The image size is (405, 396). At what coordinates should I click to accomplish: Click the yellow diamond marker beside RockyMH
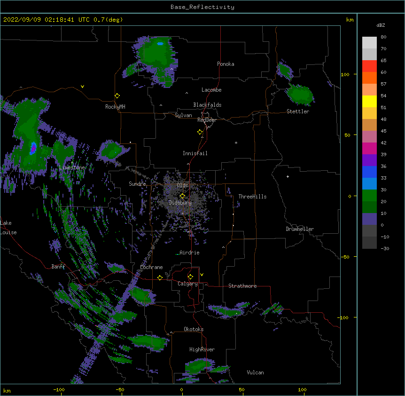pos(117,96)
